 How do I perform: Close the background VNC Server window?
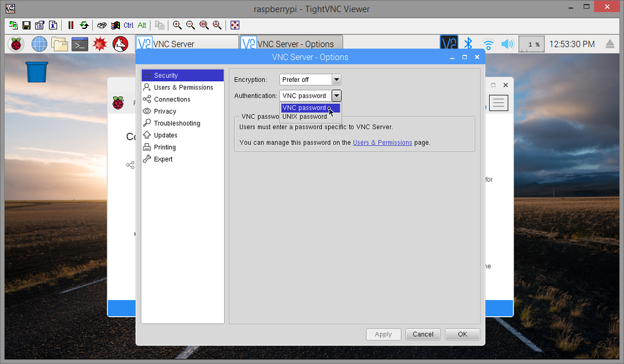tap(505, 85)
